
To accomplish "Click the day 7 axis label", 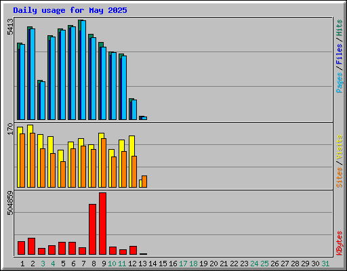I will (x=83, y=264).
